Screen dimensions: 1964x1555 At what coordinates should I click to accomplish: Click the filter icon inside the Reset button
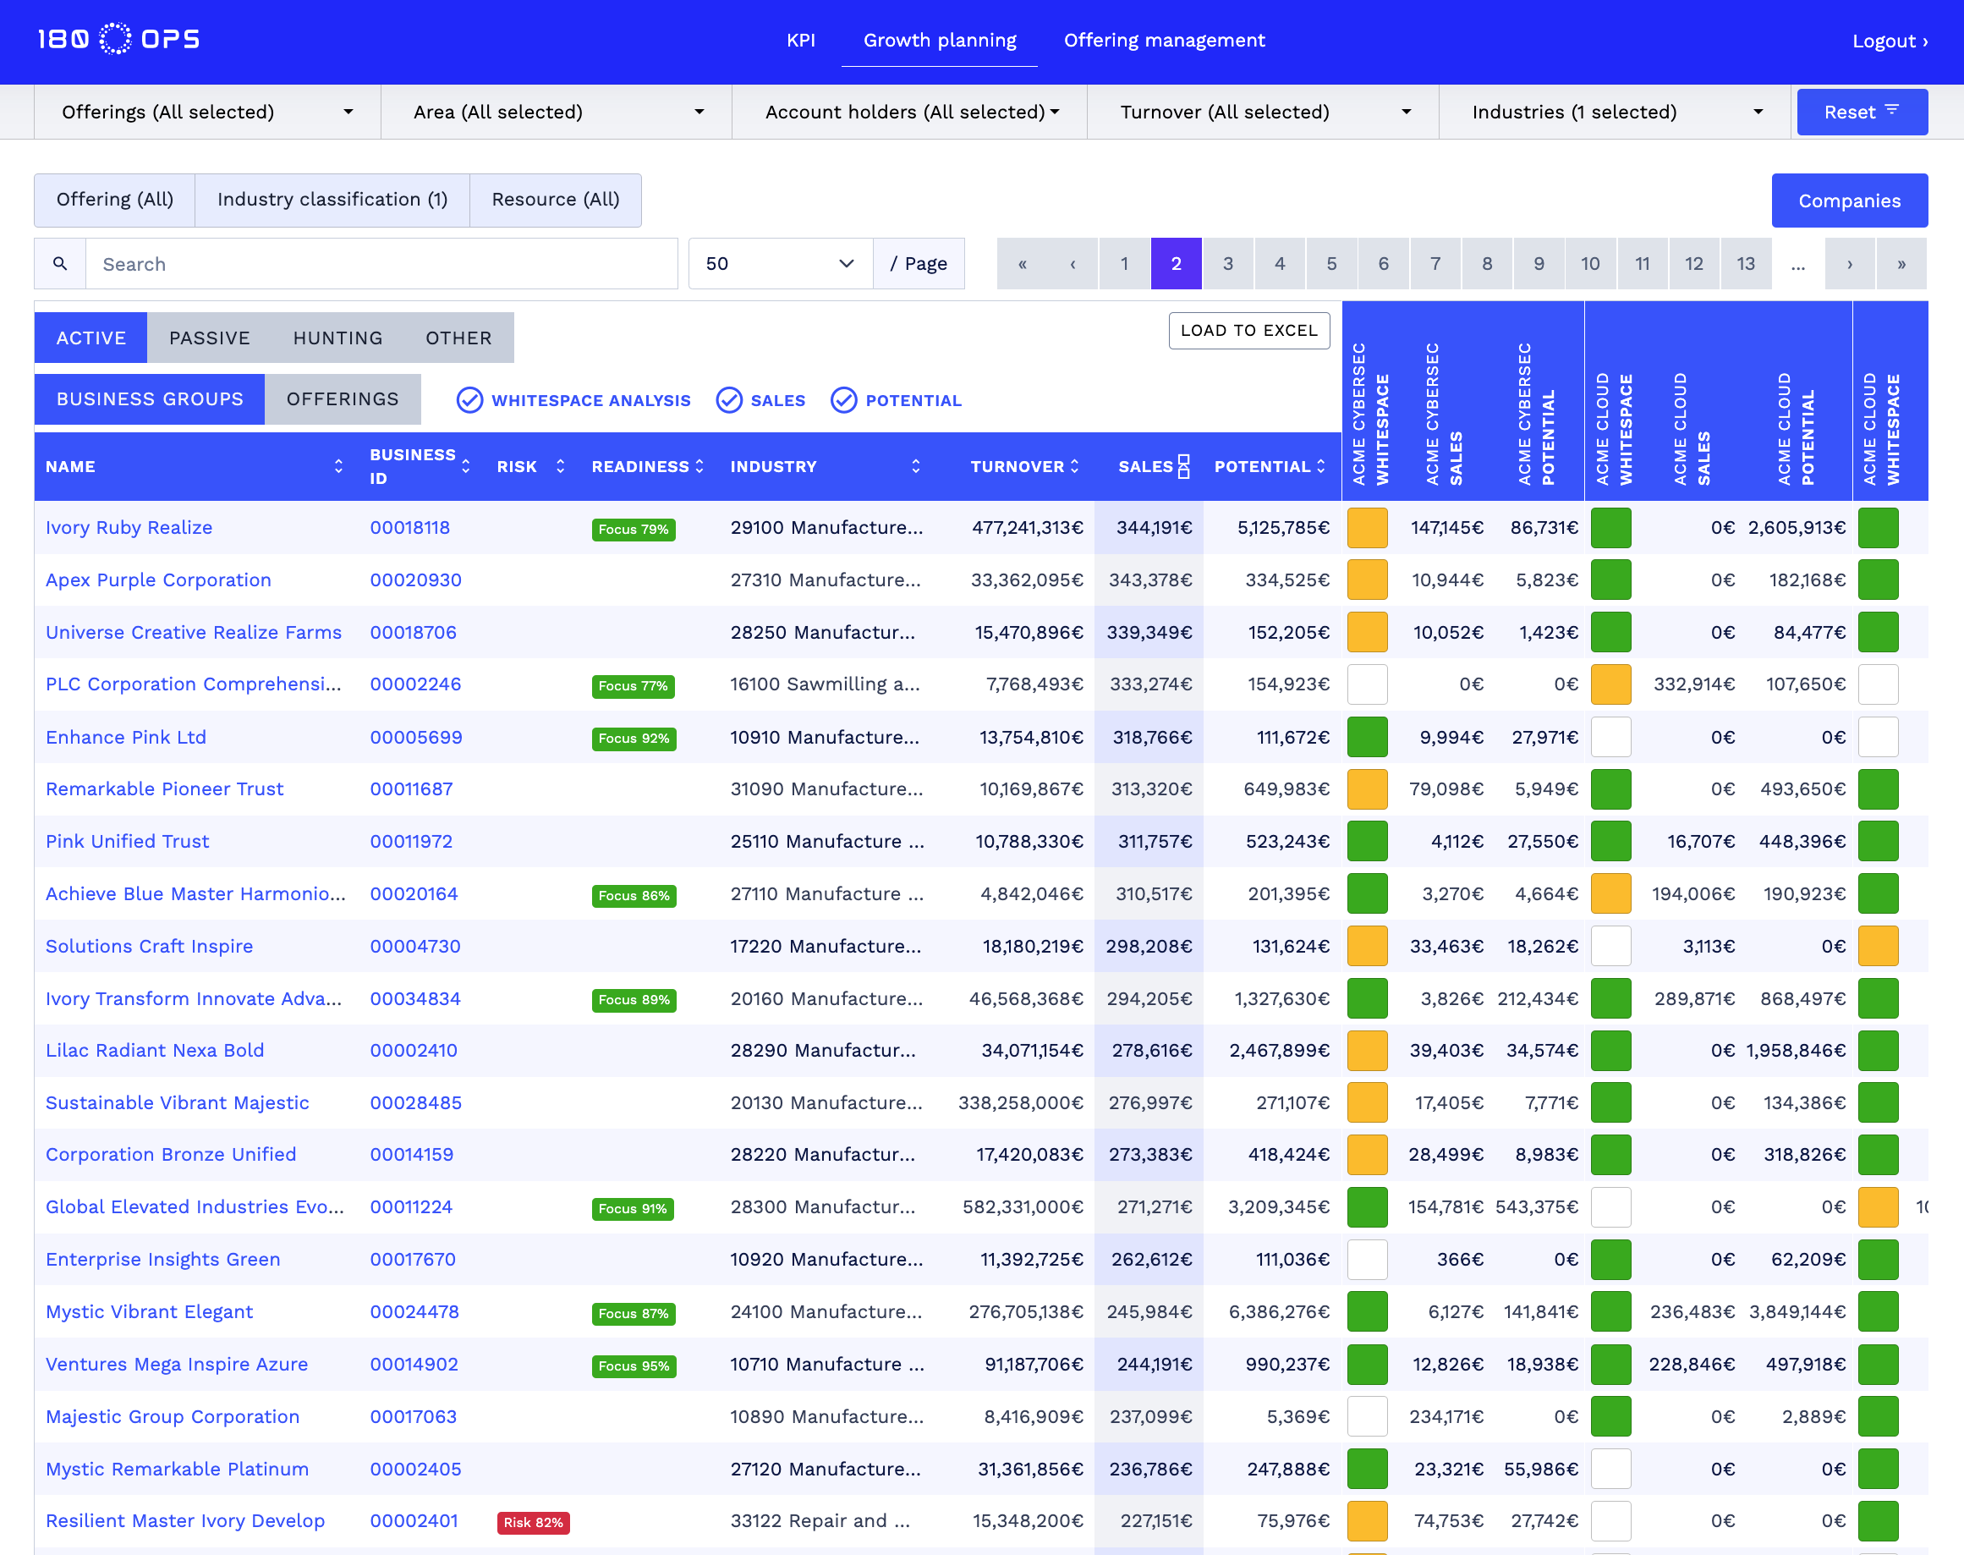click(1893, 109)
